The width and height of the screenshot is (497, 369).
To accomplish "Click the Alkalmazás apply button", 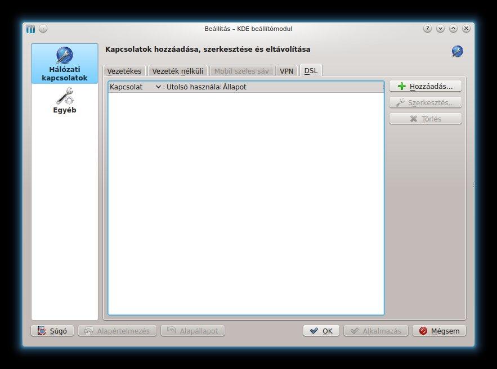I will point(376,331).
